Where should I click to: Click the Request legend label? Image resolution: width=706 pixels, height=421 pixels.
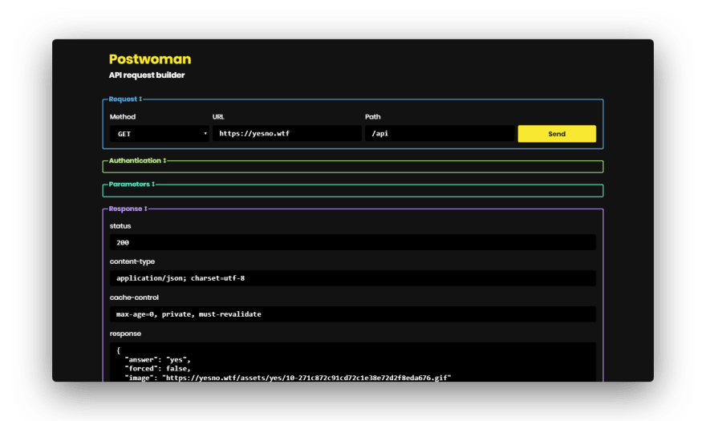[x=123, y=99]
